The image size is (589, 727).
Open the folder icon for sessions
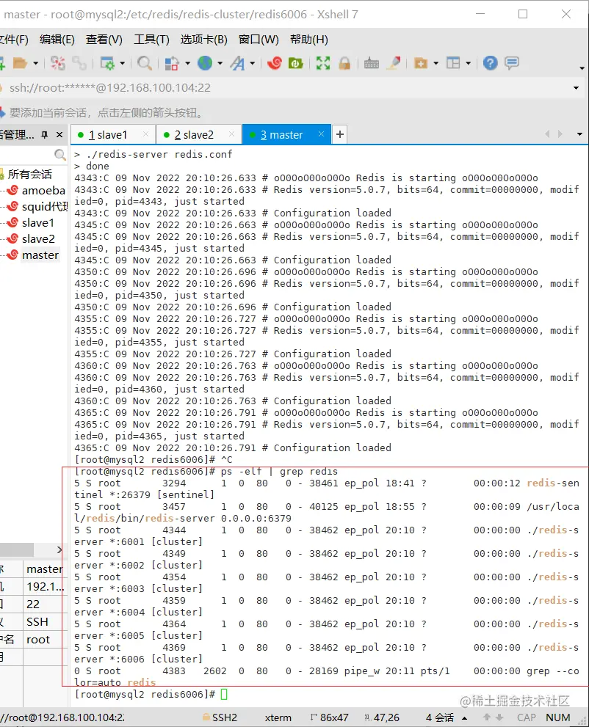click(20, 63)
